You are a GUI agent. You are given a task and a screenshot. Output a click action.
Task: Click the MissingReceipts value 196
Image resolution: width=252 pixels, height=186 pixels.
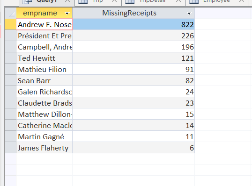click(x=133, y=47)
